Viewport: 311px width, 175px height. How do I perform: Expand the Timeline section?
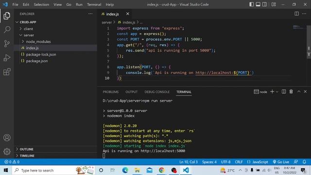tap(55, 156)
